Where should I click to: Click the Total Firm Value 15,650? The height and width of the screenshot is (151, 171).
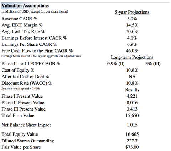pyautogui.click(x=132, y=116)
